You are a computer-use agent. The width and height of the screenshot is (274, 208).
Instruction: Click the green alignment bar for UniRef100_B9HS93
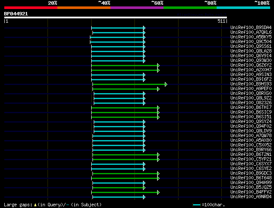coord(129,85)
